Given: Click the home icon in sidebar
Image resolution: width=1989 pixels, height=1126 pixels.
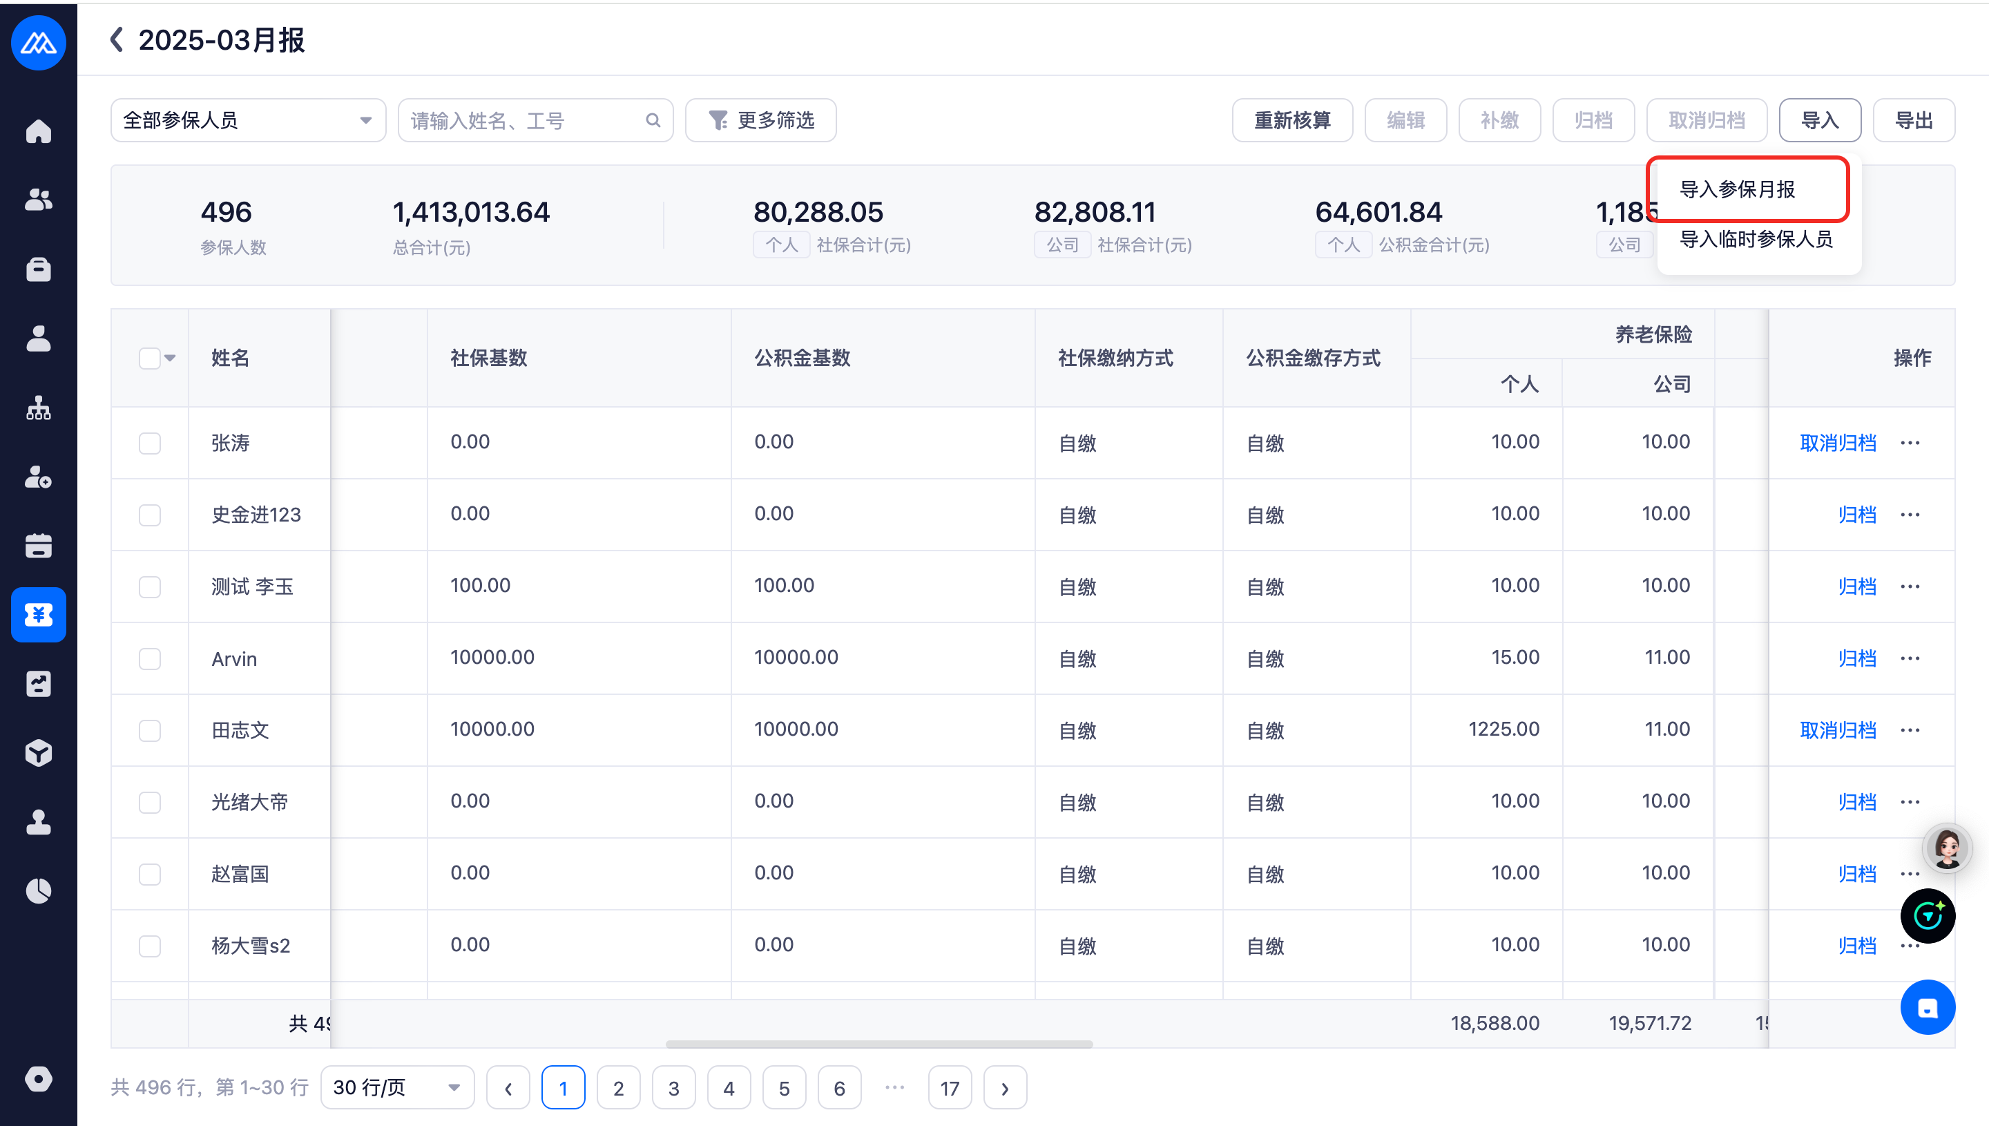Looking at the screenshot, I should tap(38, 131).
